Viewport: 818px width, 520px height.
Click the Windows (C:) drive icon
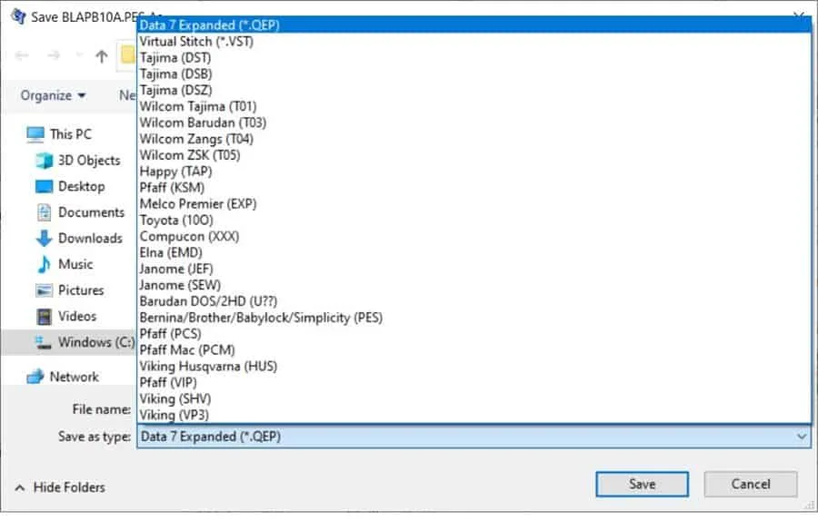tap(44, 342)
